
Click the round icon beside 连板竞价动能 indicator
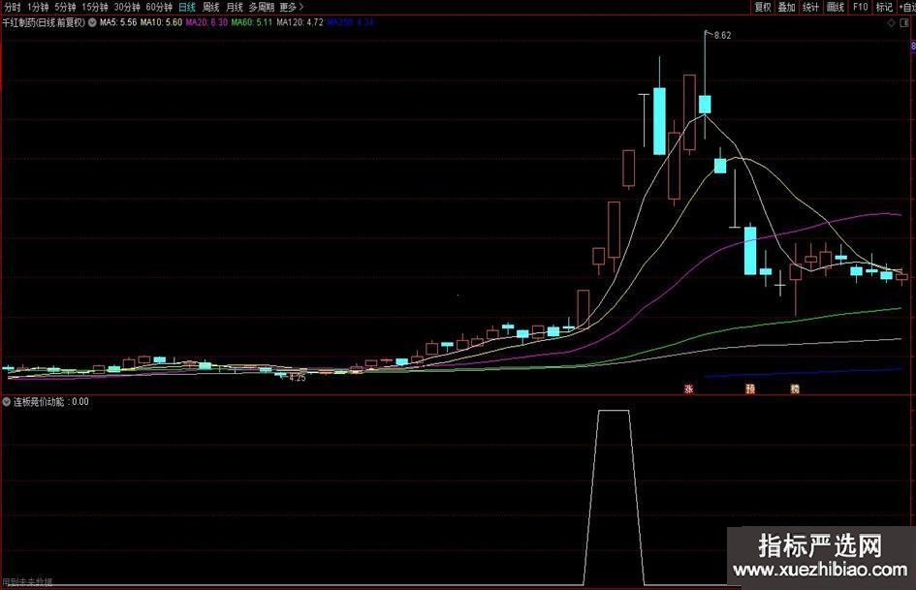coord(7,400)
